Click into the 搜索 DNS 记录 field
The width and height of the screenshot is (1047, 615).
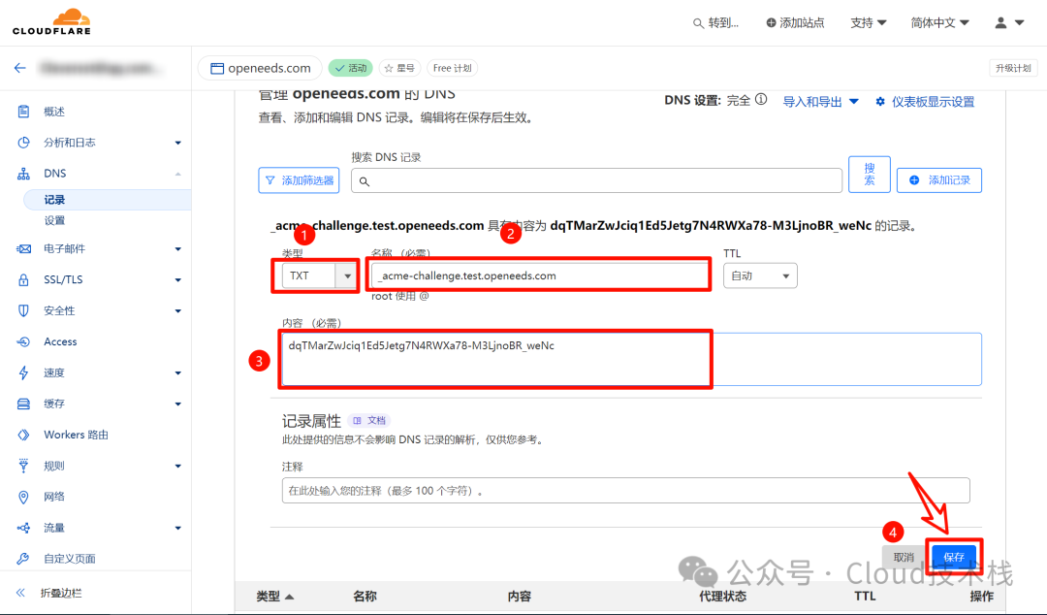pos(596,180)
